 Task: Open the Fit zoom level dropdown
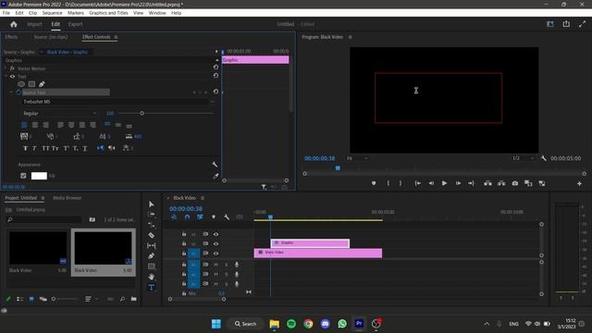tap(357, 158)
